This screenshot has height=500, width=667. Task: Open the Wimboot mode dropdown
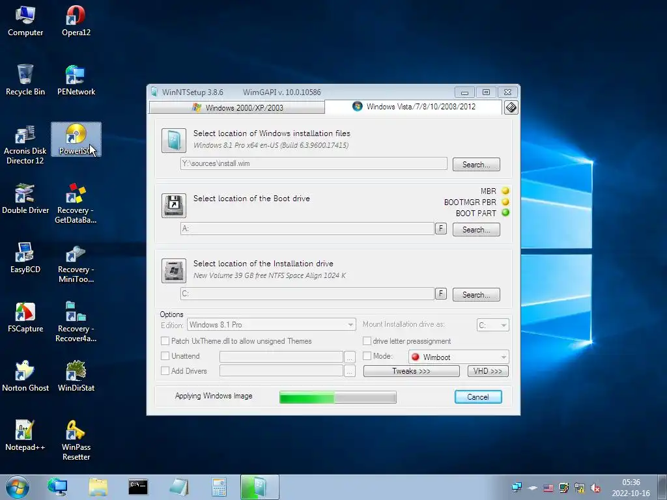pos(459,357)
